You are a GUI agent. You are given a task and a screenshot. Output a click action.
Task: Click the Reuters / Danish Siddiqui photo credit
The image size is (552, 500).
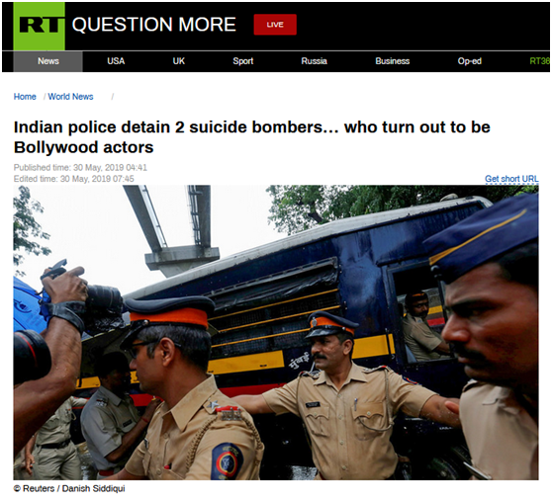(x=69, y=489)
